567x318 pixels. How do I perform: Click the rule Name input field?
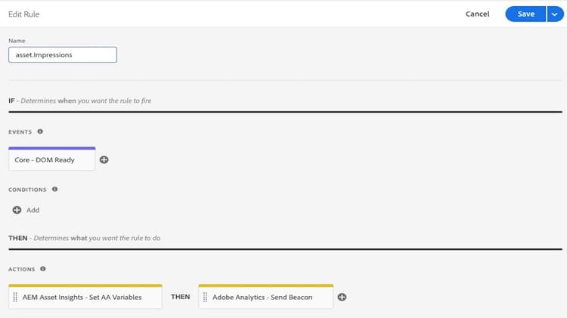(x=63, y=54)
